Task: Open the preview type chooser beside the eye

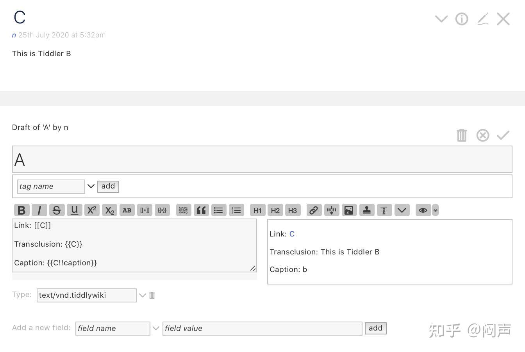Action: point(436,210)
